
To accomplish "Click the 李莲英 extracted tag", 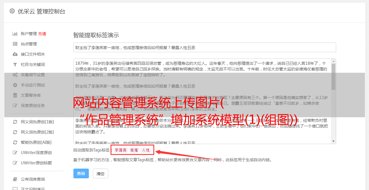I will (x=121, y=150).
